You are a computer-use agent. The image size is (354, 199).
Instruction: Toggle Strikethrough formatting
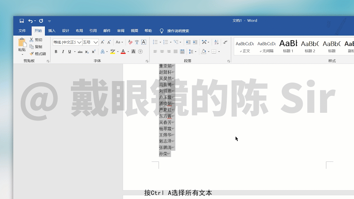coord(80,52)
